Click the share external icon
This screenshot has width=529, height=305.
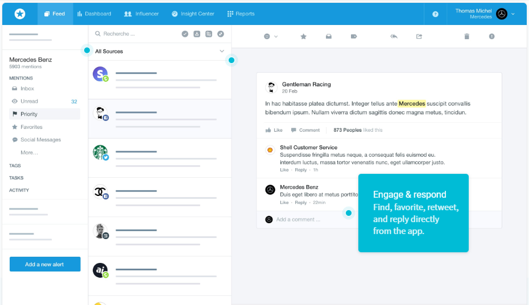tap(419, 36)
